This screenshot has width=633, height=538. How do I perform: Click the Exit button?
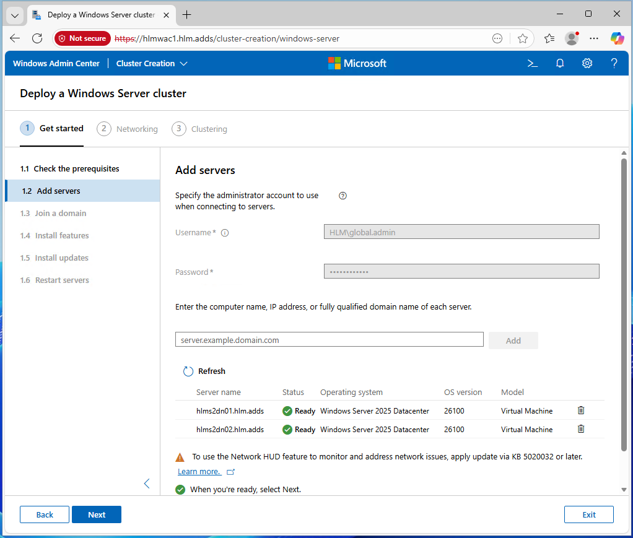click(588, 514)
